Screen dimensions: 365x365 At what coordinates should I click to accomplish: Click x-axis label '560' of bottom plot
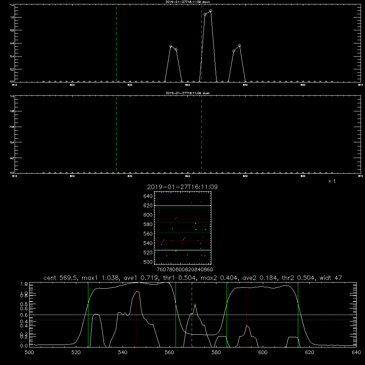[x=169, y=353]
